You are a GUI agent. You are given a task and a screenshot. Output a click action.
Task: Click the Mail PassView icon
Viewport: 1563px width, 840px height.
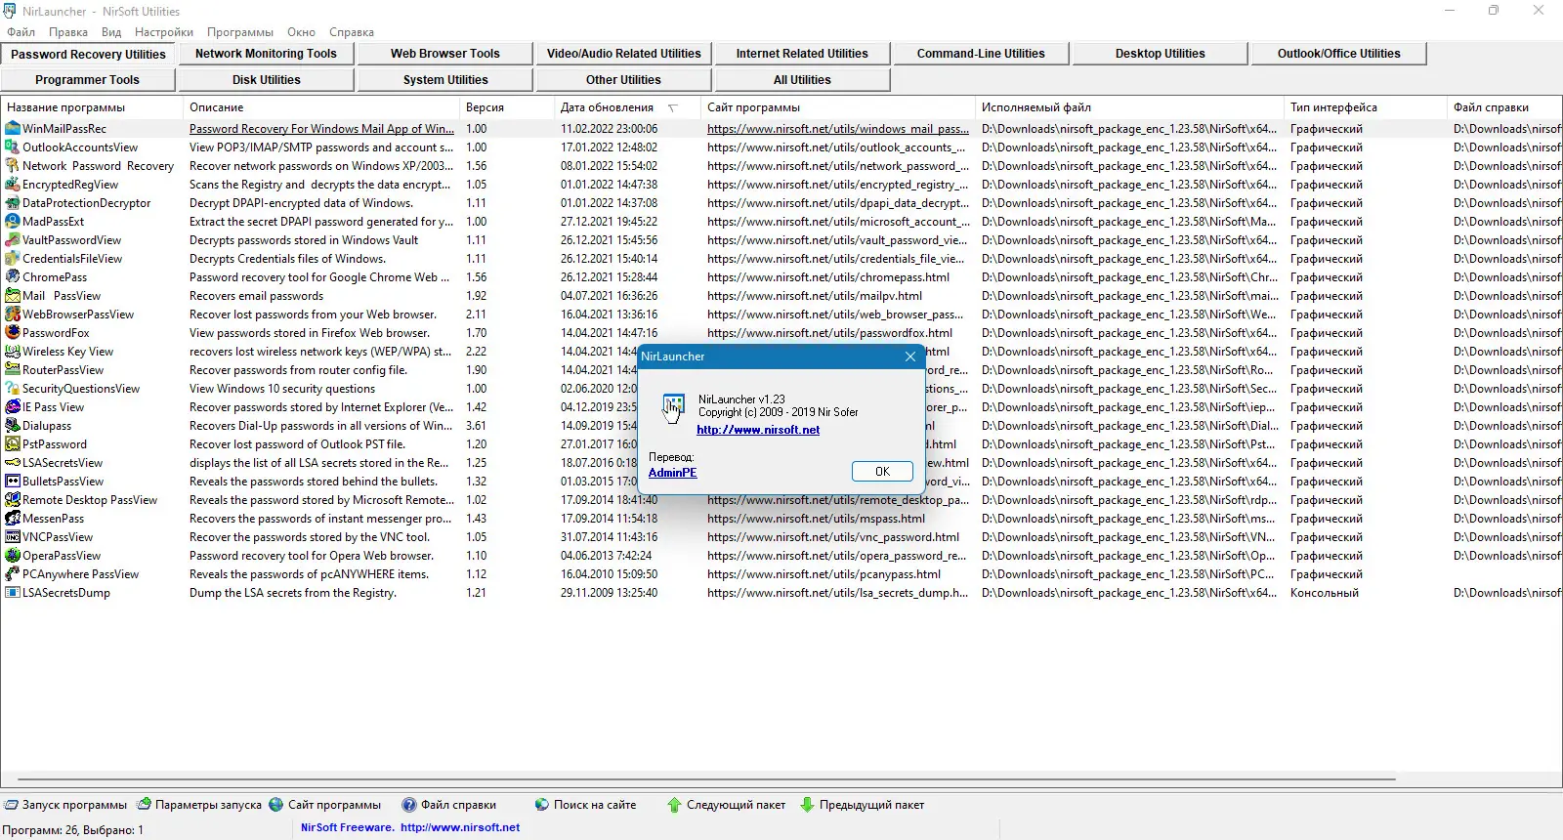click(x=13, y=296)
